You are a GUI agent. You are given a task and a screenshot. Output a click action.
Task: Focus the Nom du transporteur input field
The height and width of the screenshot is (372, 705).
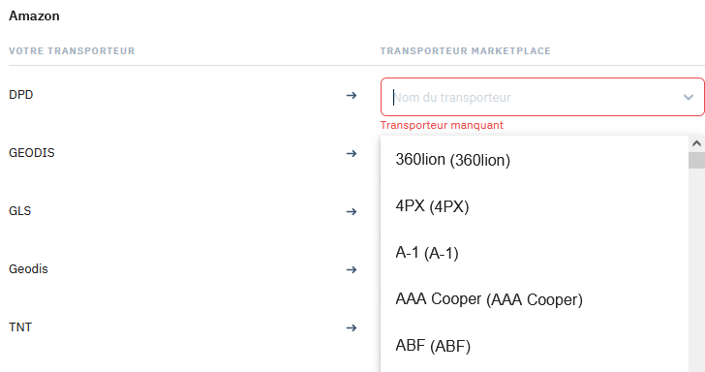tap(542, 97)
